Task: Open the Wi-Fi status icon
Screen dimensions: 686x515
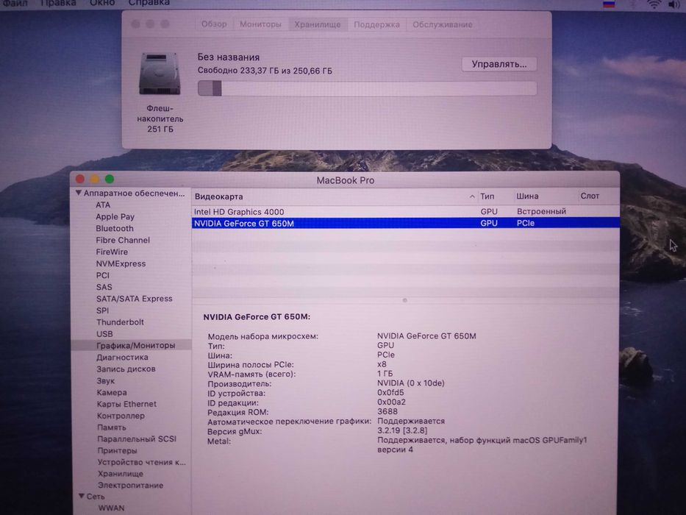Action: coord(654,4)
